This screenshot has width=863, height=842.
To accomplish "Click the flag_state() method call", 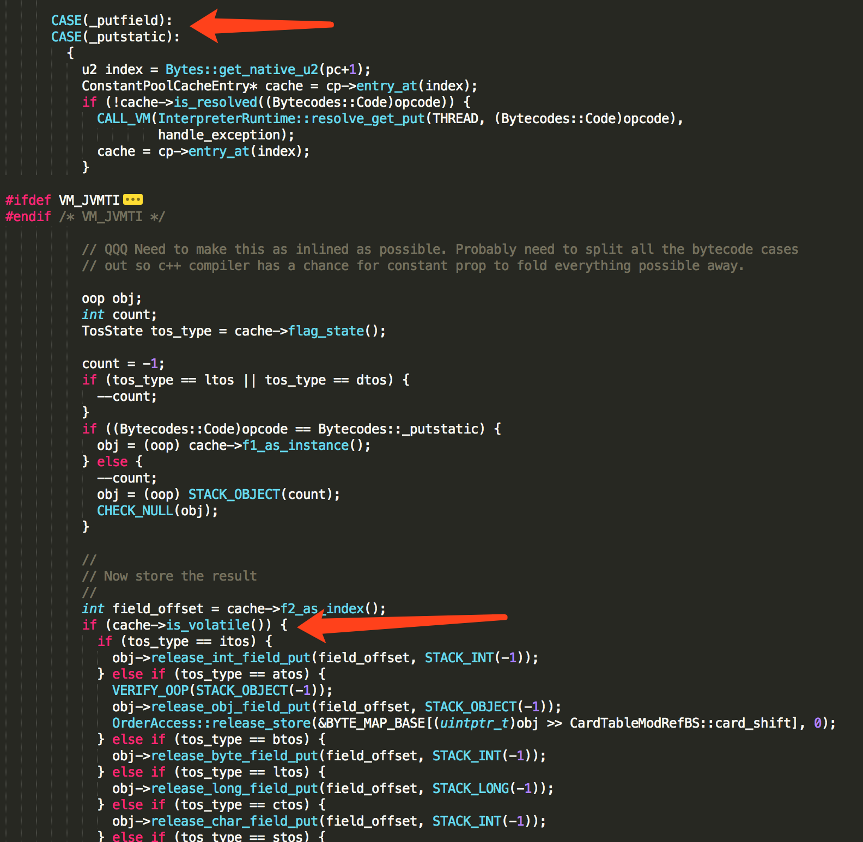I will (326, 331).
